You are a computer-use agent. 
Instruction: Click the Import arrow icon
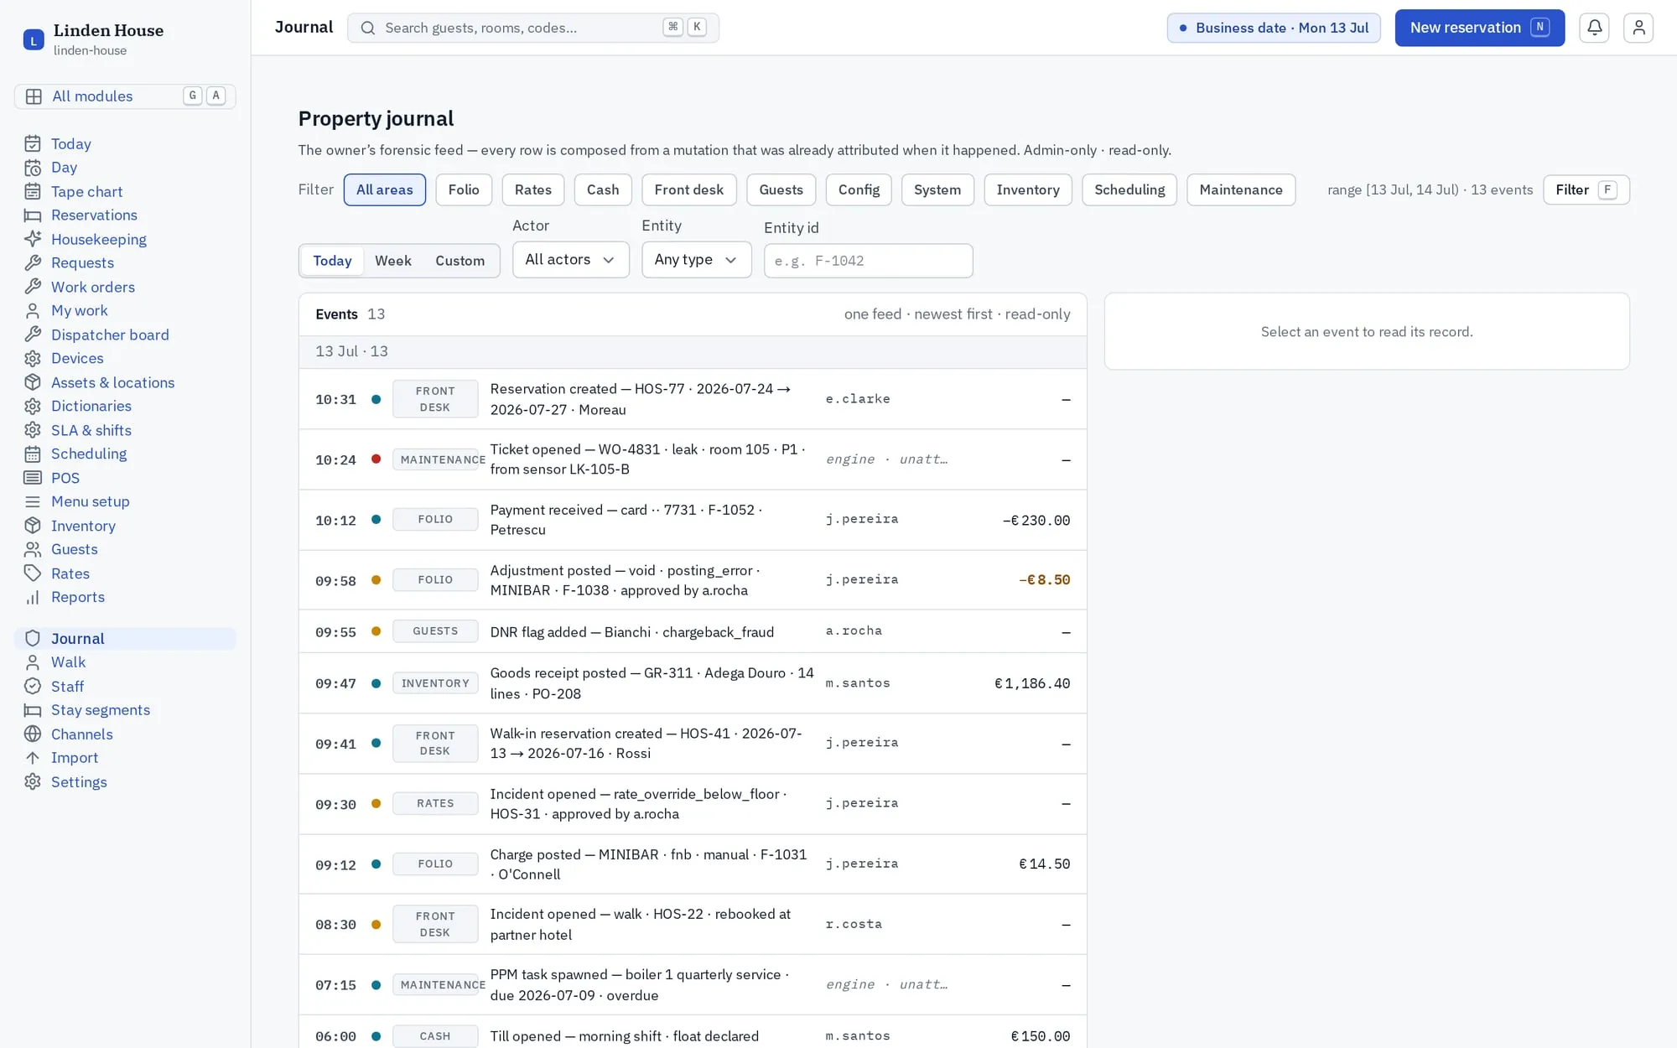(33, 757)
